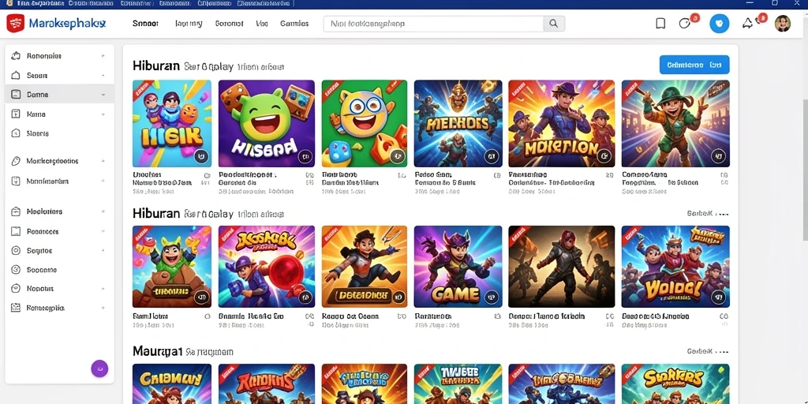Click the icon beside sidebar item "Nopotut"
Screen dimensions: 808x404
(16, 289)
